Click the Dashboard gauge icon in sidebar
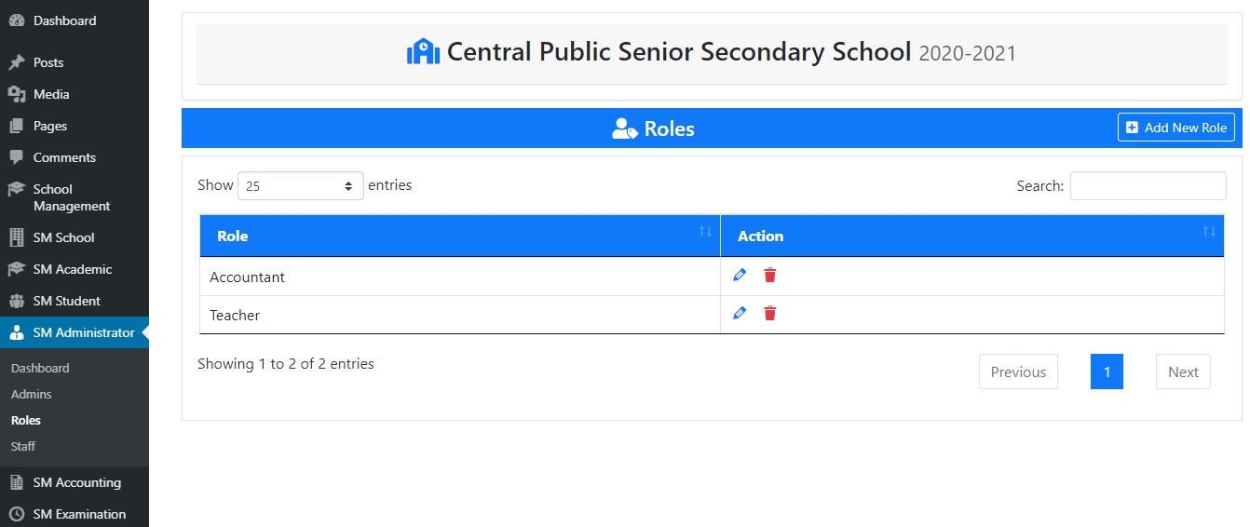1250x527 pixels. coord(16,20)
